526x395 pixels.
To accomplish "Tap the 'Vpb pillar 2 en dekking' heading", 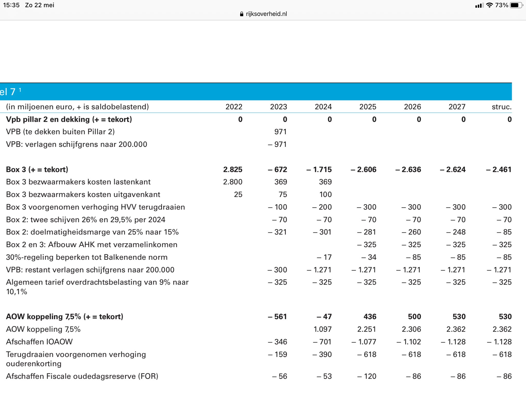I will pos(69,119).
